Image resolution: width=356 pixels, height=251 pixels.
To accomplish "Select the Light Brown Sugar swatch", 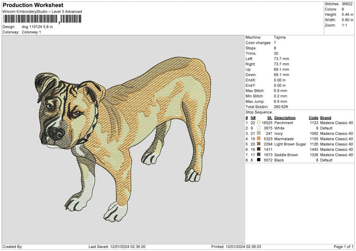I will coord(258,144).
